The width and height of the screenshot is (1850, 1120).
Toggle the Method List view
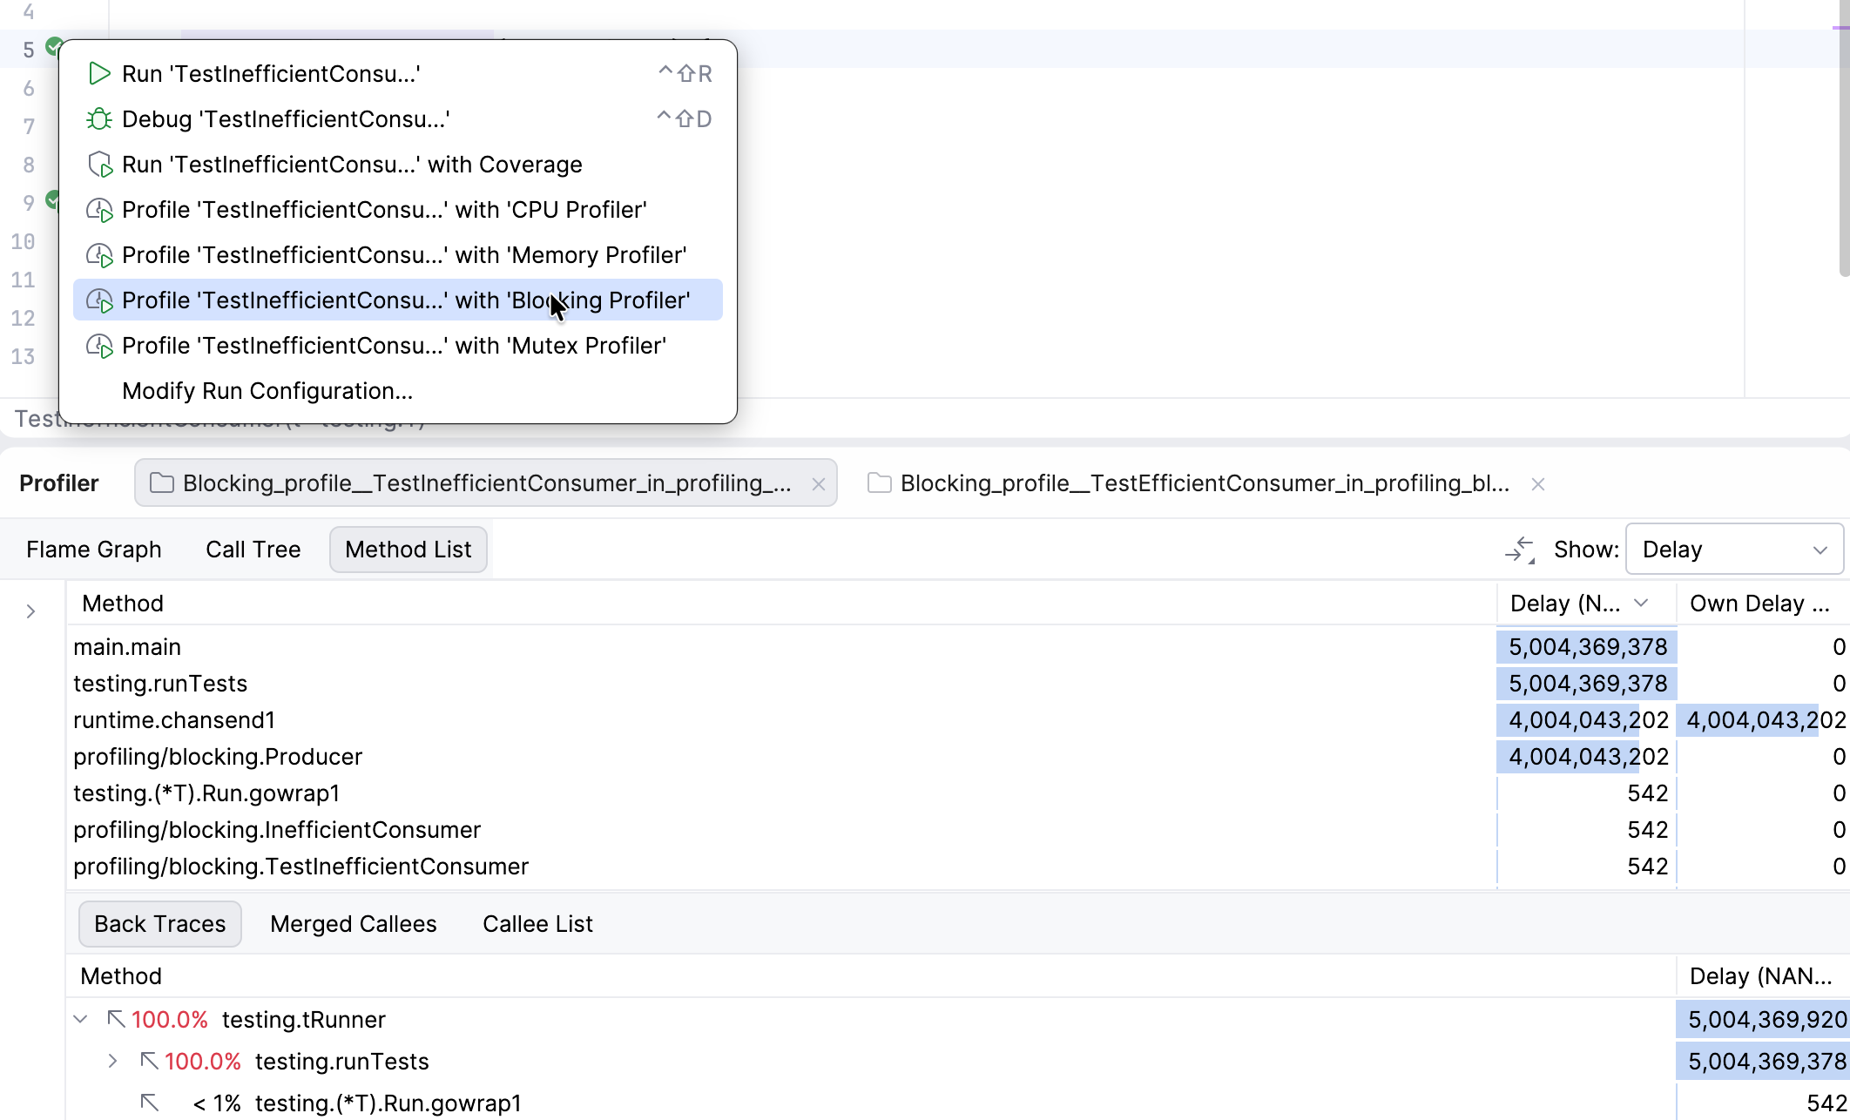pyautogui.click(x=408, y=549)
